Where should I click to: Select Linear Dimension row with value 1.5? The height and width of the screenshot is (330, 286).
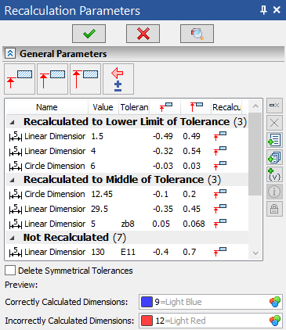(127, 136)
